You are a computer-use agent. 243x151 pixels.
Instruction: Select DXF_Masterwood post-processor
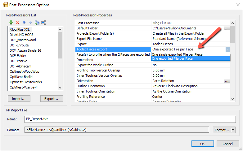point(23,40)
